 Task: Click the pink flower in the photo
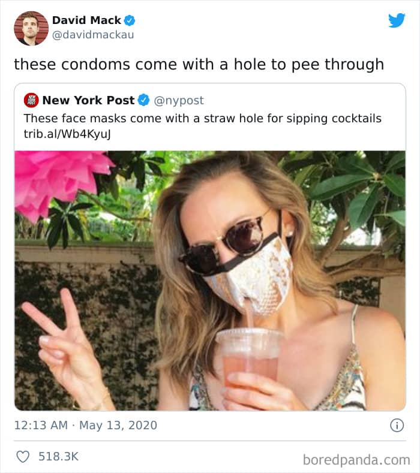(61, 182)
